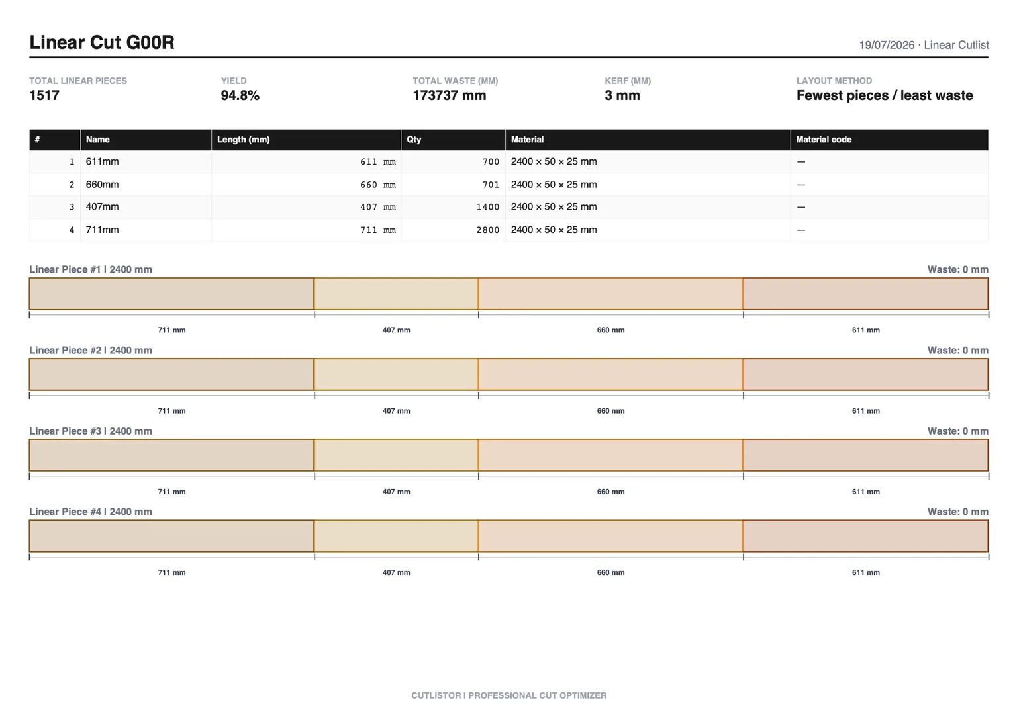The image size is (1017, 716).
Task: Click the 19/07/2026 · Linear Cutlist date text
Action: 924,45
